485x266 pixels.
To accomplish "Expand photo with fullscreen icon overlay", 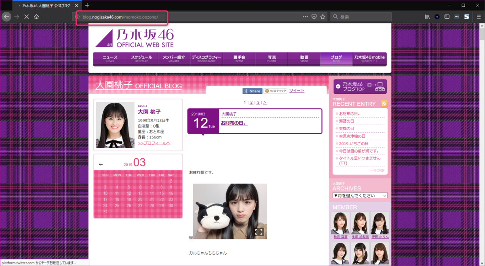I will (x=259, y=232).
